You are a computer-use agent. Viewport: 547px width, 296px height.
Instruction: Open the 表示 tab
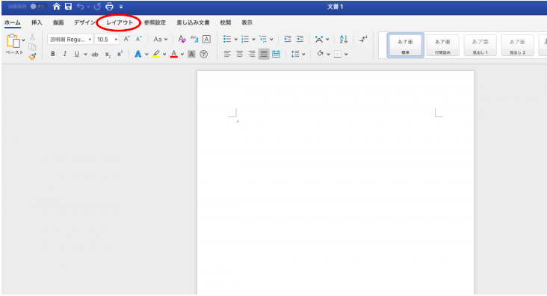[x=247, y=22]
